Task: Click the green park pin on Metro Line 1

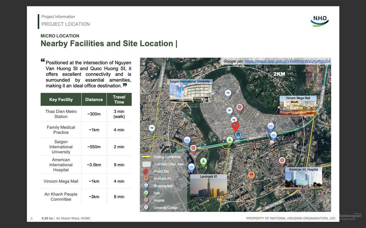Action: tap(230, 141)
